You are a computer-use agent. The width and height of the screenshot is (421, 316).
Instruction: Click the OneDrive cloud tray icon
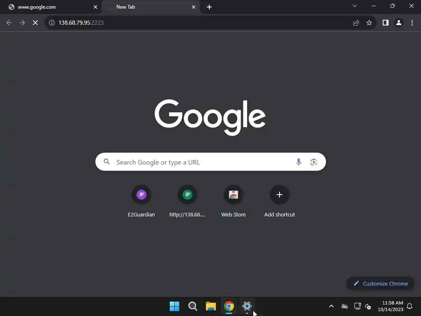(x=345, y=306)
